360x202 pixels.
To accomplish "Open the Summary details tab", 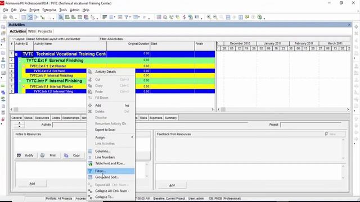I will point(171,118).
